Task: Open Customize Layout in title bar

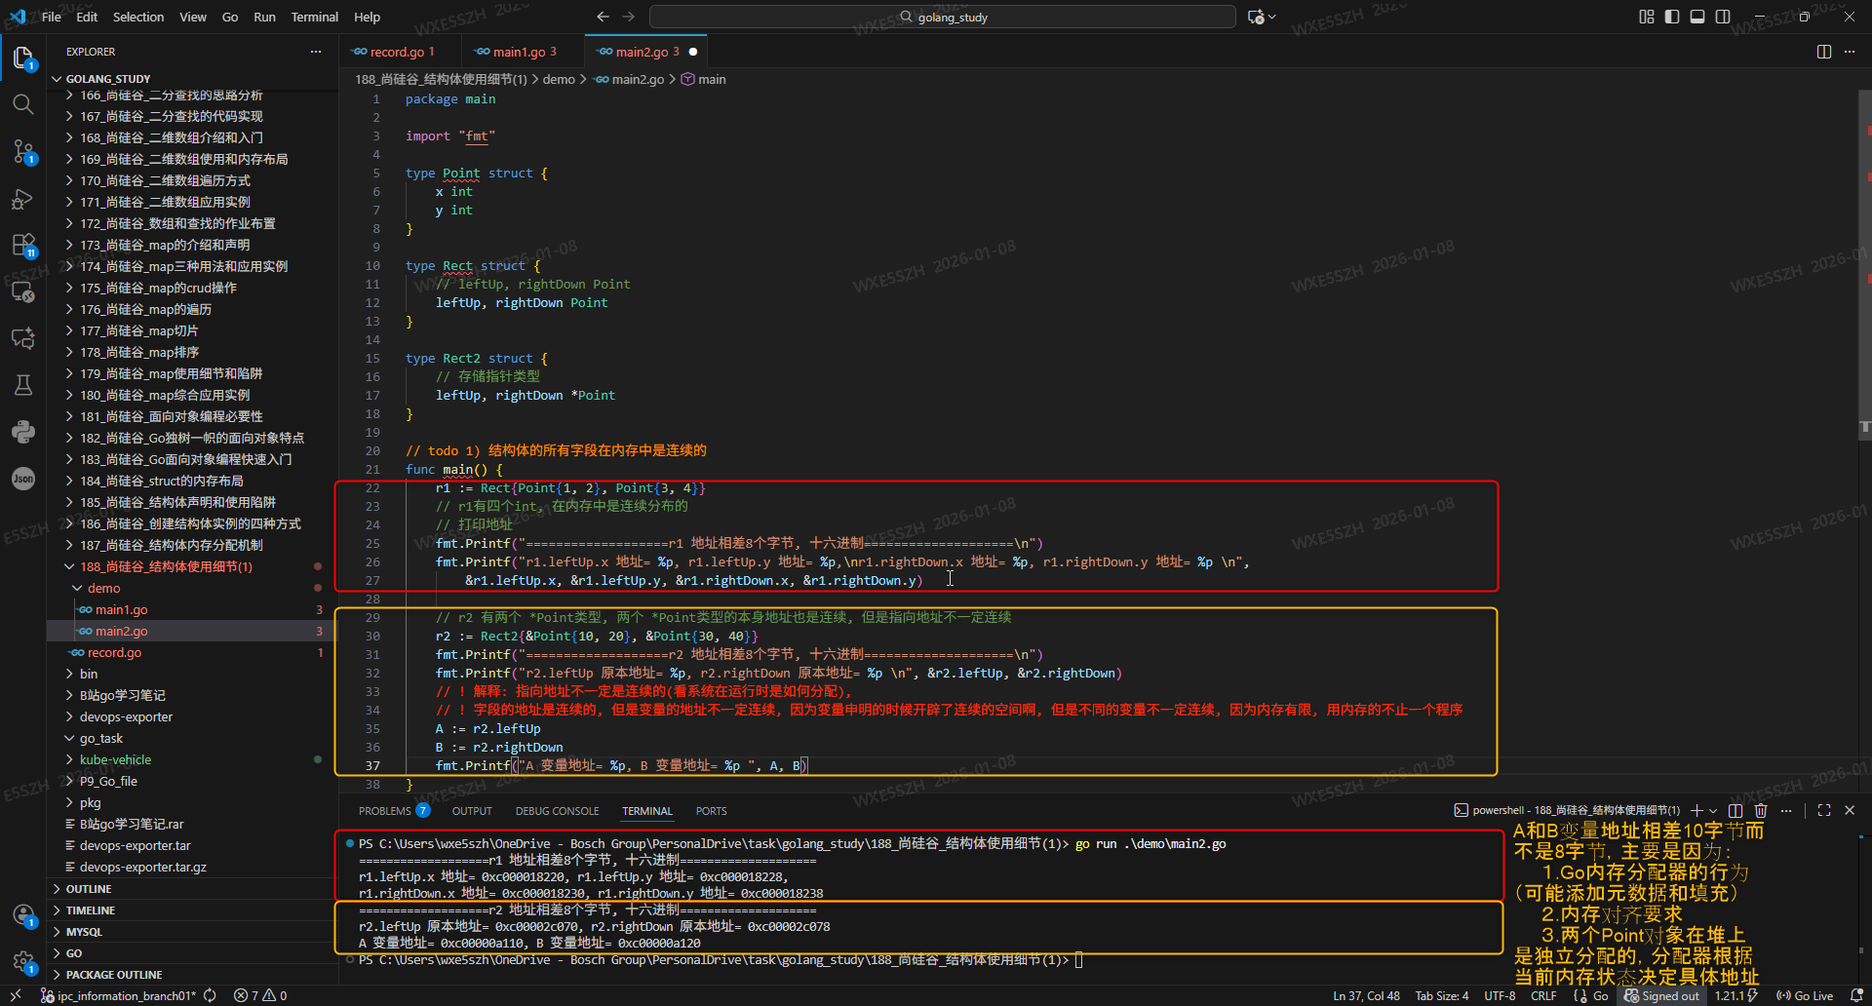Action: pos(1647,17)
